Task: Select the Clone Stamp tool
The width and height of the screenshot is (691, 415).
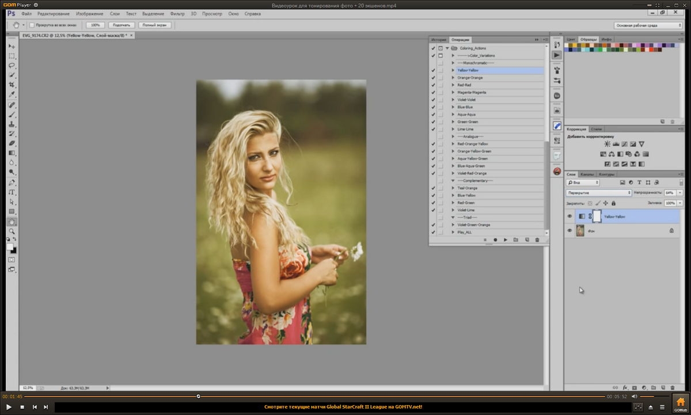Action: (x=12, y=124)
